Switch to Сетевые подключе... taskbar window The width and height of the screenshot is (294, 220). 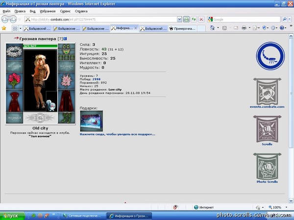[x=84, y=216]
